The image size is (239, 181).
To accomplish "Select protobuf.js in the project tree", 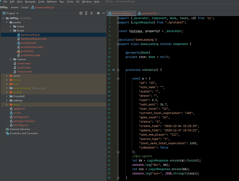I will pos(27,51).
